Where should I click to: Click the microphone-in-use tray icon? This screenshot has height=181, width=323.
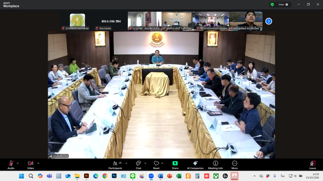coord(275,176)
